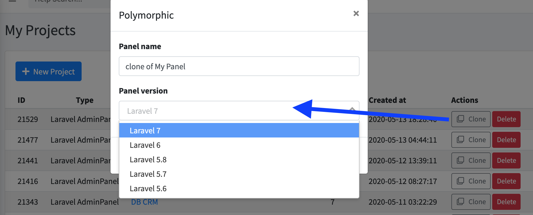Click clone icon for project 21441
This screenshot has height=215, width=533.
point(460,160)
